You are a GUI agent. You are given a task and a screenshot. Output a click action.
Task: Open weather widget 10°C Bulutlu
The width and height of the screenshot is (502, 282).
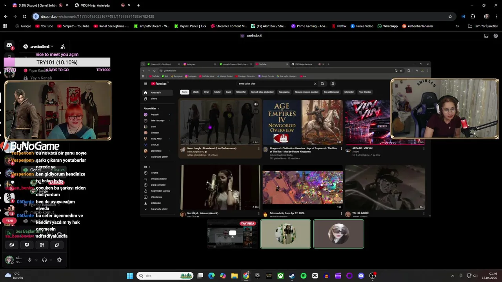click(x=14, y=276)
